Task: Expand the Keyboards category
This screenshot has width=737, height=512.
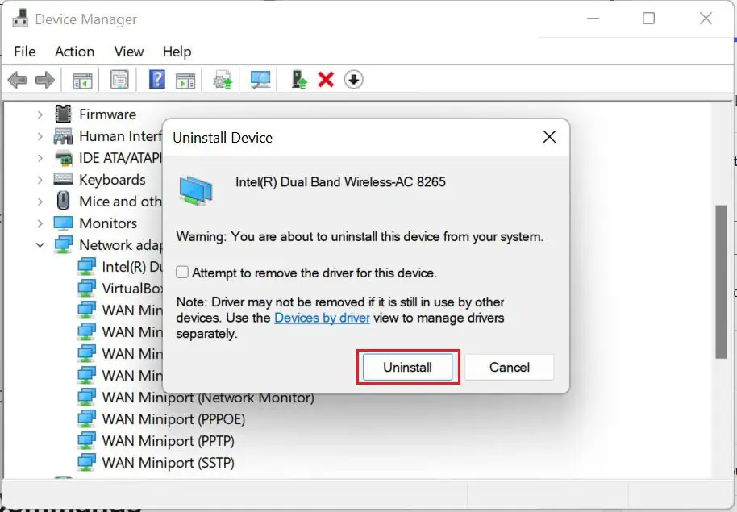Action: point(40,179)
